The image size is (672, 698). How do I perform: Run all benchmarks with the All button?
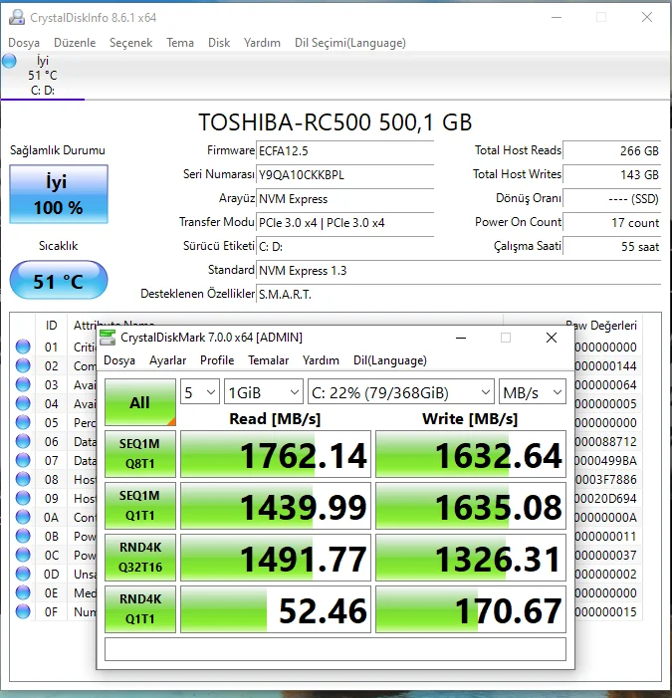tap(140, 402)
